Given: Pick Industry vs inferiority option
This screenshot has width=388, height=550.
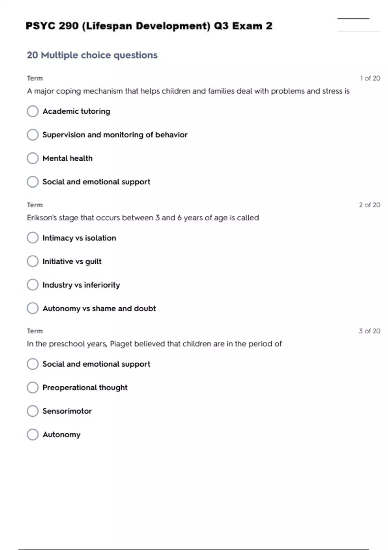Looking at the screenshot, I should (x=33, y=285).
